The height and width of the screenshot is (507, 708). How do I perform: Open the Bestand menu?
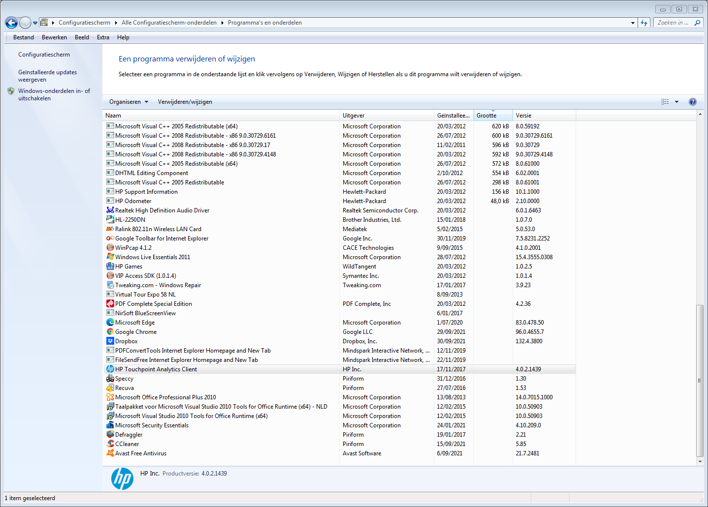[x=24, y=37]
